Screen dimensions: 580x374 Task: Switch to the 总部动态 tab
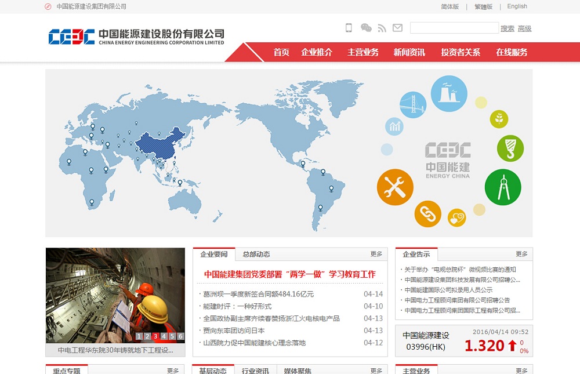point(256,254)
